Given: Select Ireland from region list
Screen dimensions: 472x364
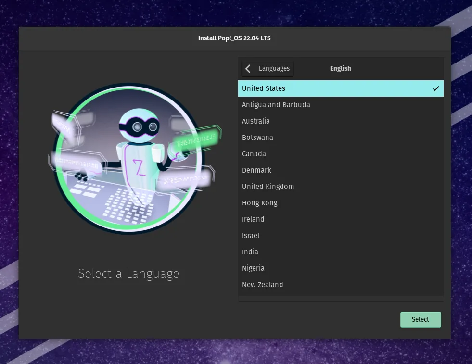Looking at the screenshot, I should (253, 219).
